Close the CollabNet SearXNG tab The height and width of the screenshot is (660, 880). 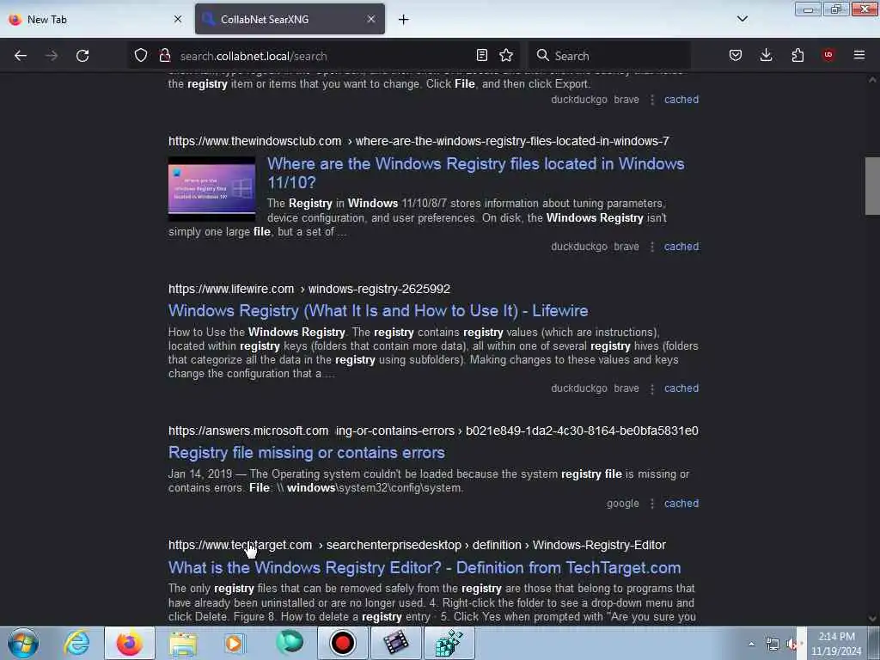pyautogui.click(x=371, y=19)
